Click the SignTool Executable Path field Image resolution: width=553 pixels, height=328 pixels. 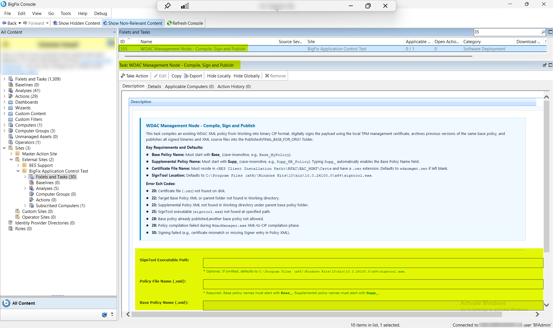373,263
